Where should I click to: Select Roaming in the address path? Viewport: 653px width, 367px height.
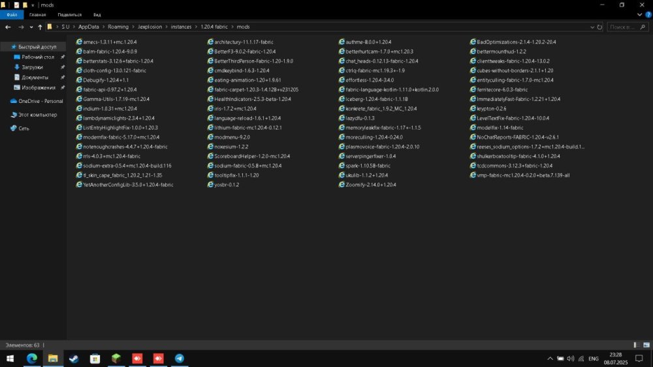pyautogui.click(x=118, y=27)
